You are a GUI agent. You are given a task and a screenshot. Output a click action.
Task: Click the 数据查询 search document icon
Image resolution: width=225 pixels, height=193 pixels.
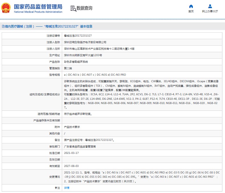(73, 9)
